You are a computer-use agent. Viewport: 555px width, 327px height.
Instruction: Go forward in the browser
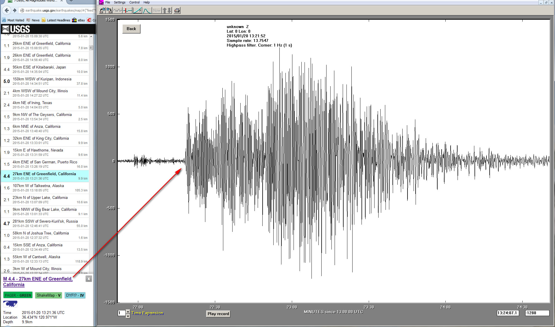[14, 10]
